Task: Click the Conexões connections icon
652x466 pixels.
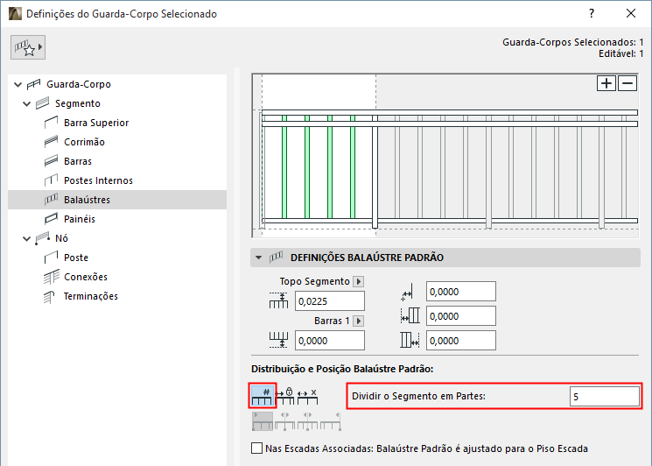Action: click(51, 277)
